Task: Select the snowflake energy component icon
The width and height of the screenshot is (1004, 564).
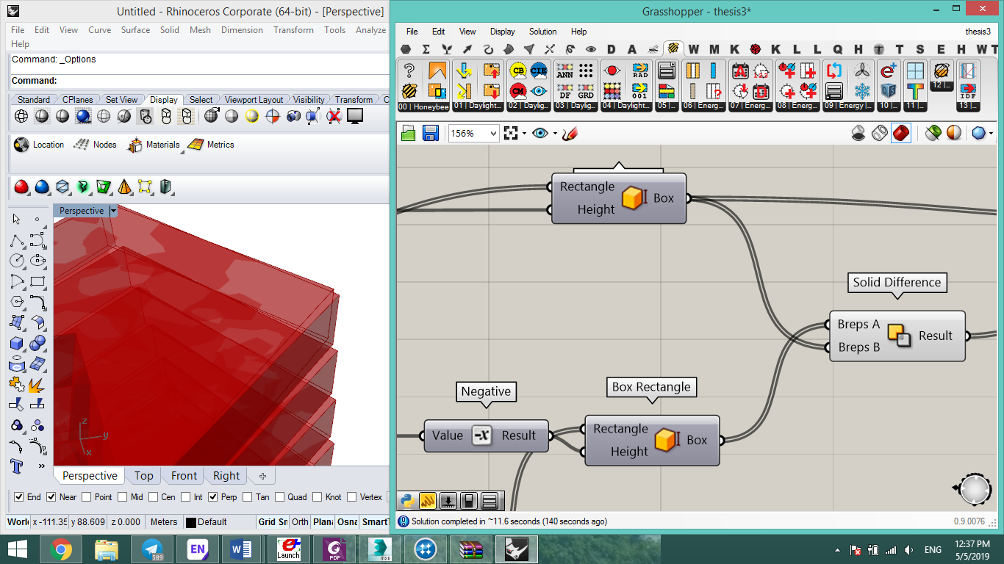Action: 862,90
